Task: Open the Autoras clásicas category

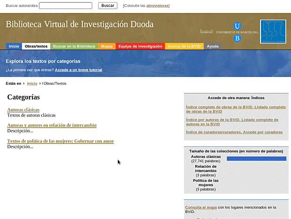Action: pos(23,110)
